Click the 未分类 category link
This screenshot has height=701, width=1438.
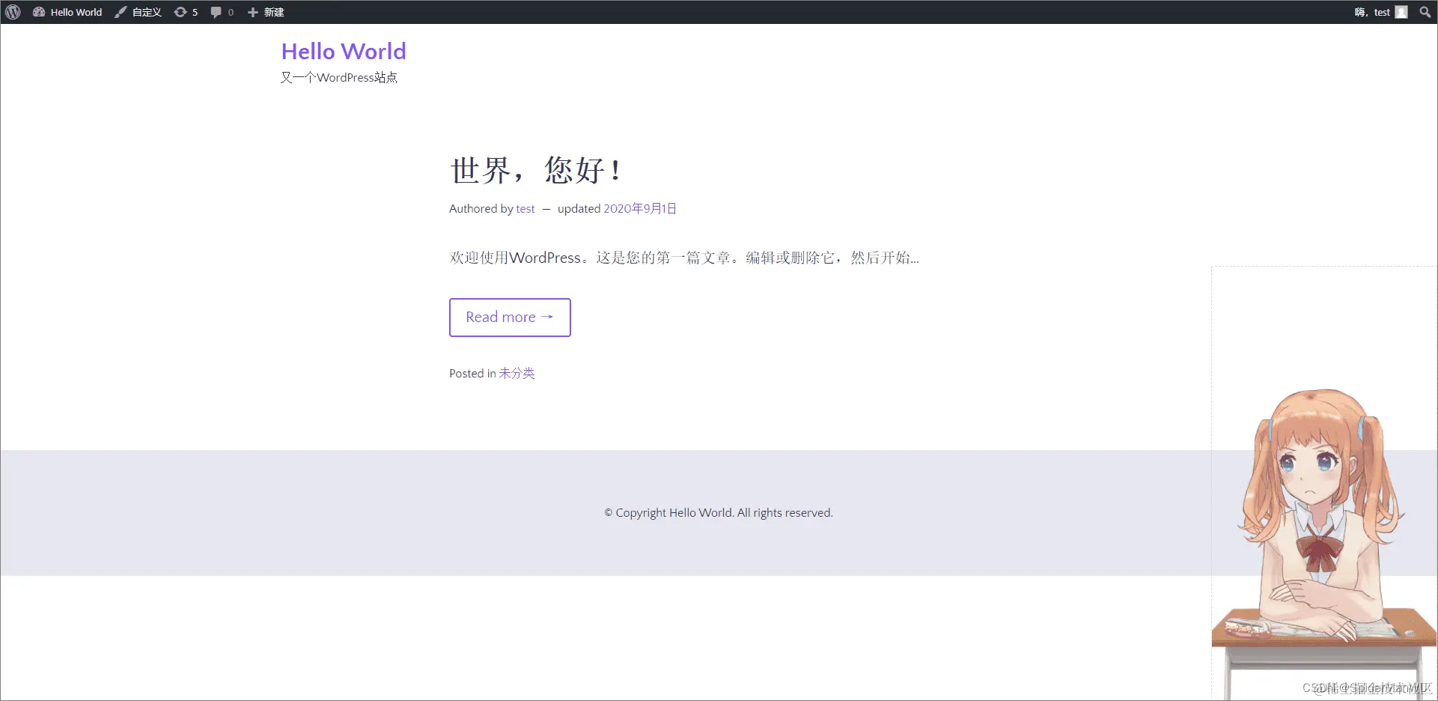(x=517, y=373)
